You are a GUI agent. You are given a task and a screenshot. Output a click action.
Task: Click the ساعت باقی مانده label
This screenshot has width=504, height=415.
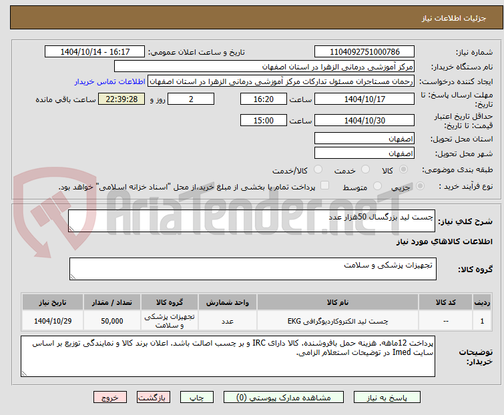point(65,99)
